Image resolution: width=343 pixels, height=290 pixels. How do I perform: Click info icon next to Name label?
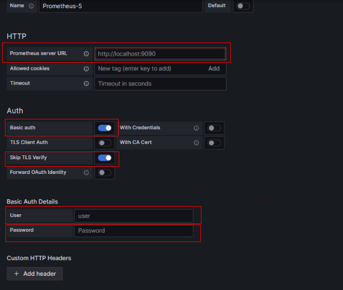31,6
